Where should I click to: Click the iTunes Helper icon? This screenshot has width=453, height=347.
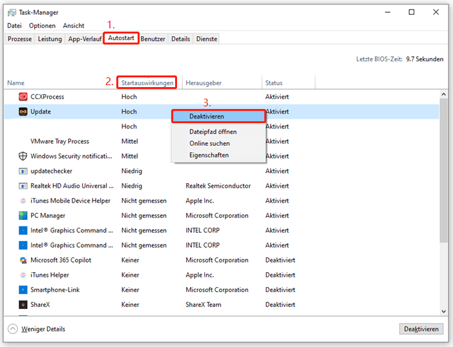[x=23, y=275]
